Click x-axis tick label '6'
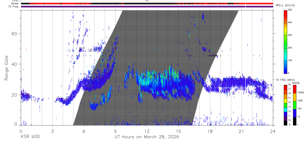307x142 pixels. 84,131
